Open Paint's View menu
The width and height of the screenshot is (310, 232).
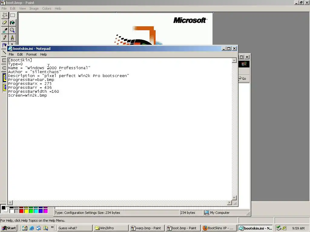(x=22, y=8)
